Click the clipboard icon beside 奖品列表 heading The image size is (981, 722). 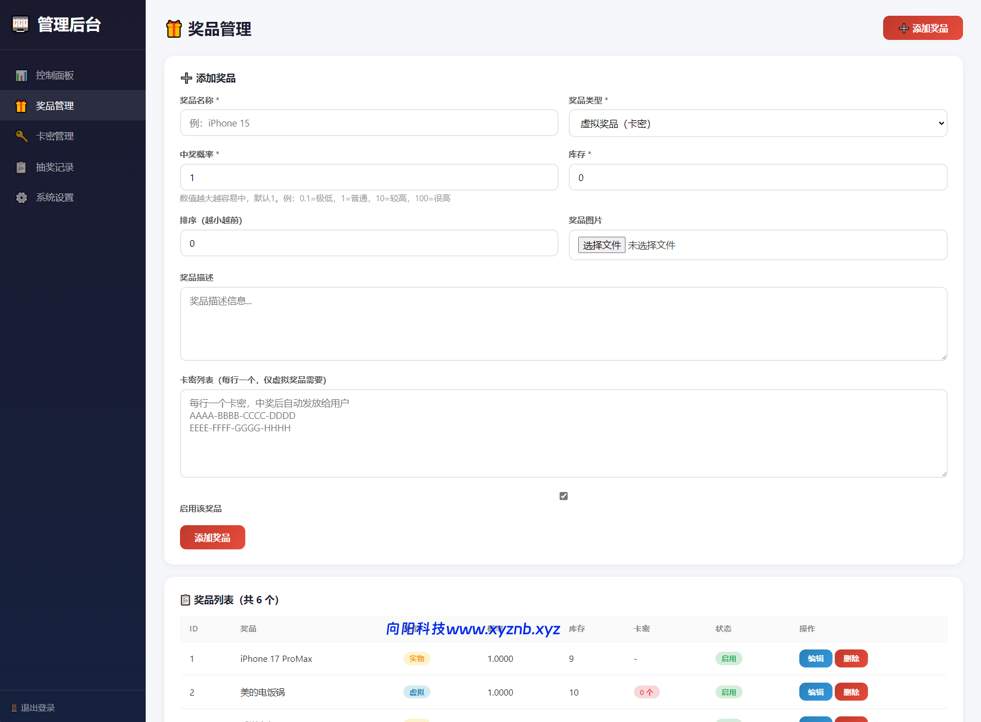pos(185,600)
